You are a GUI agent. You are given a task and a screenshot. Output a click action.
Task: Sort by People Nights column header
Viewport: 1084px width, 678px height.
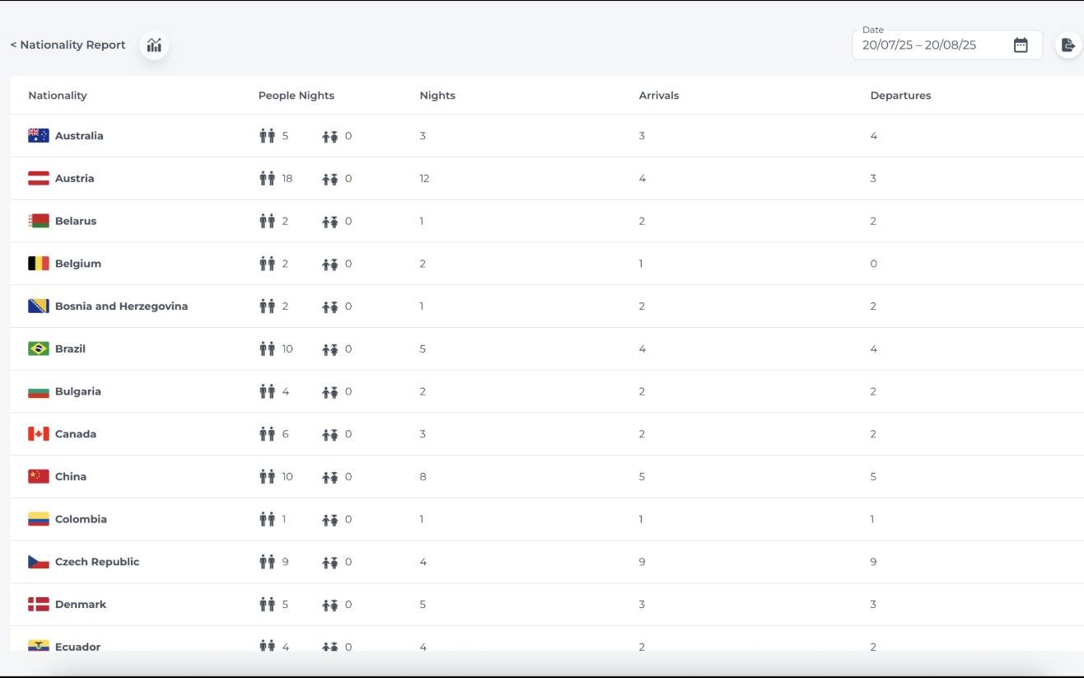[x=297, y=96]
